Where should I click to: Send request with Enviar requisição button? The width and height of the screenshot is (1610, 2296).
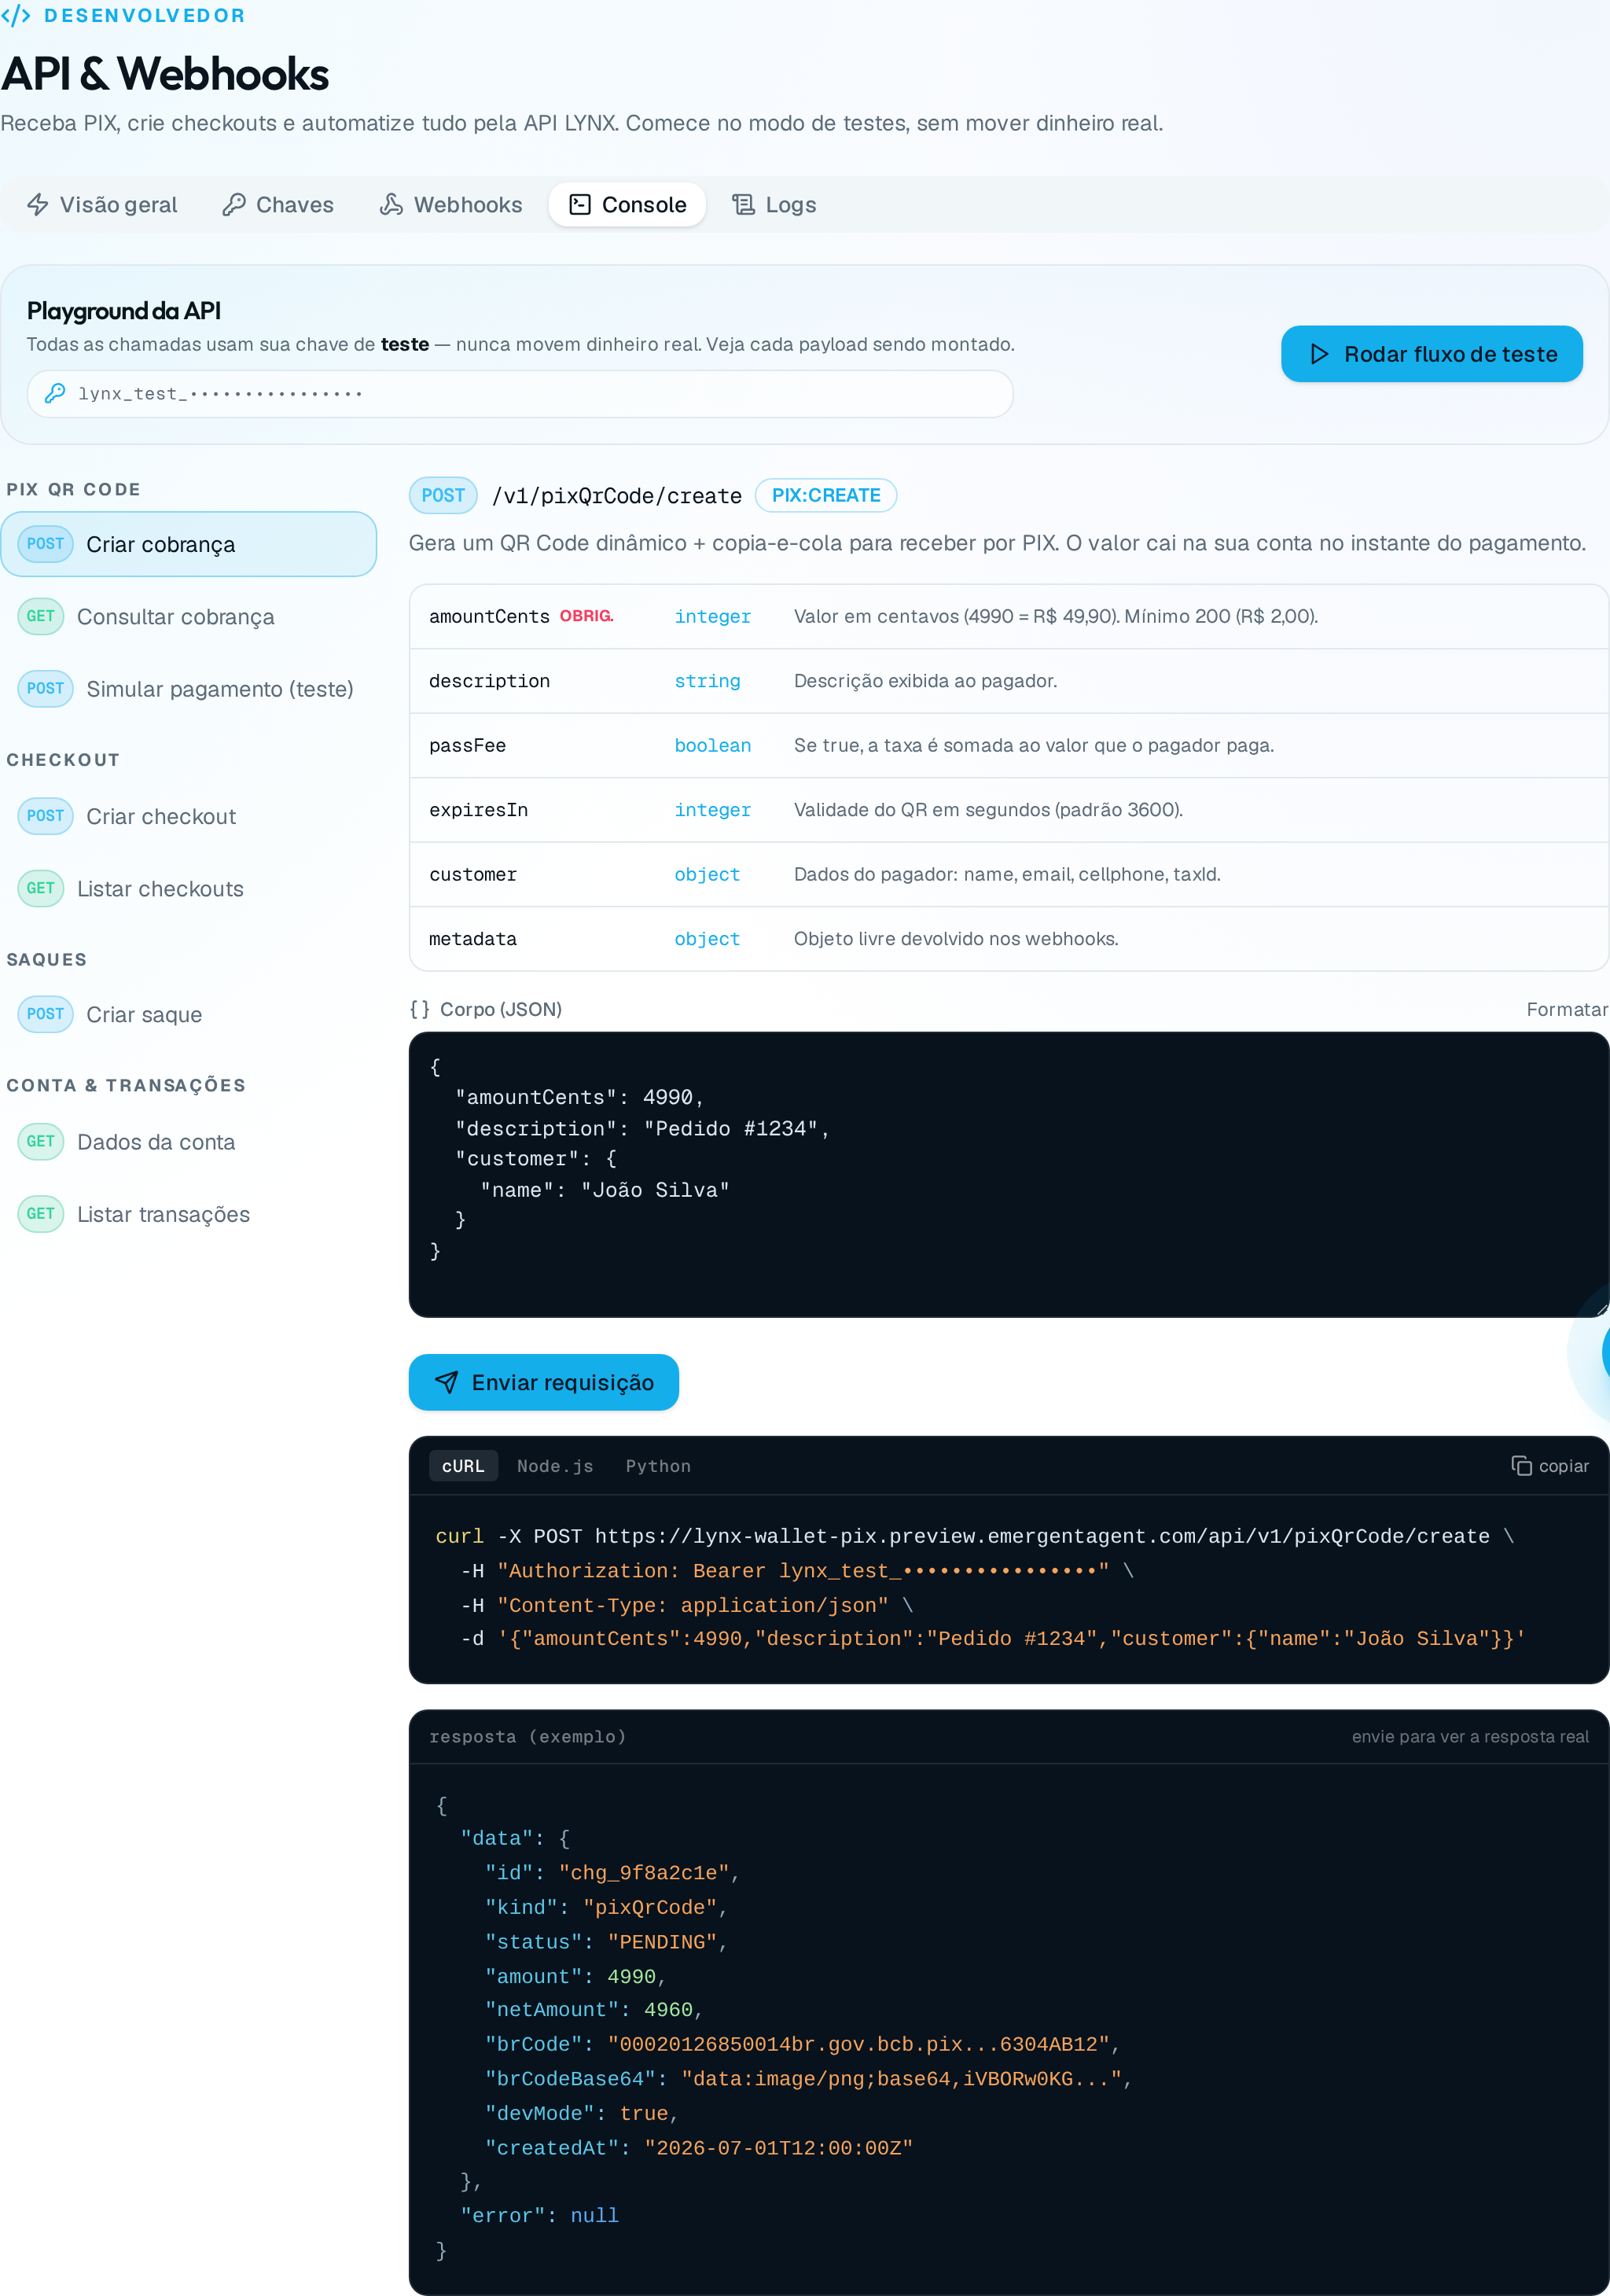coord(544,1382)
